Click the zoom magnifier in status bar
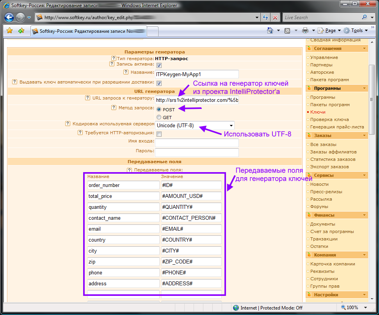The width and height of the screenshot is (379, 315). point(343,307)
